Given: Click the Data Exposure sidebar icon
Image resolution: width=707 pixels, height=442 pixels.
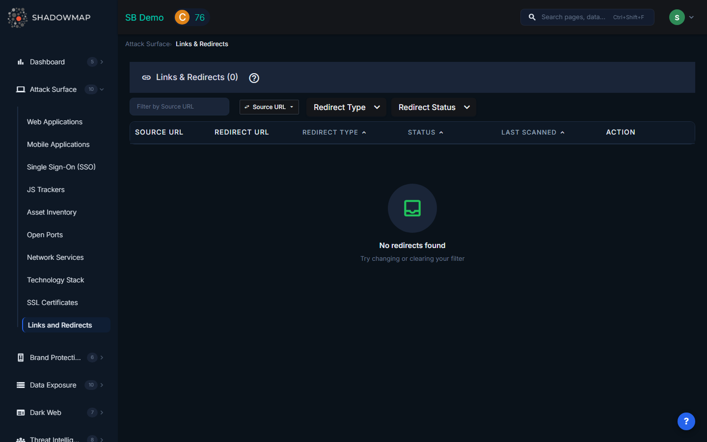Looking at the screenshot, I should click(21, 385).
